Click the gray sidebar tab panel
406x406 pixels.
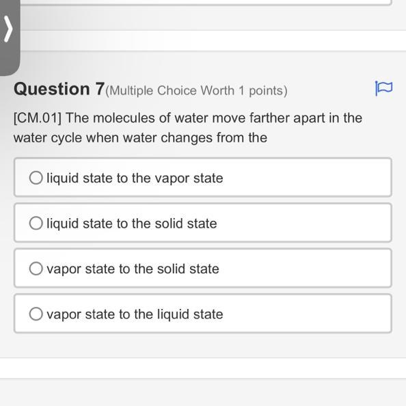pyautogui.click(x=10, y=38)
